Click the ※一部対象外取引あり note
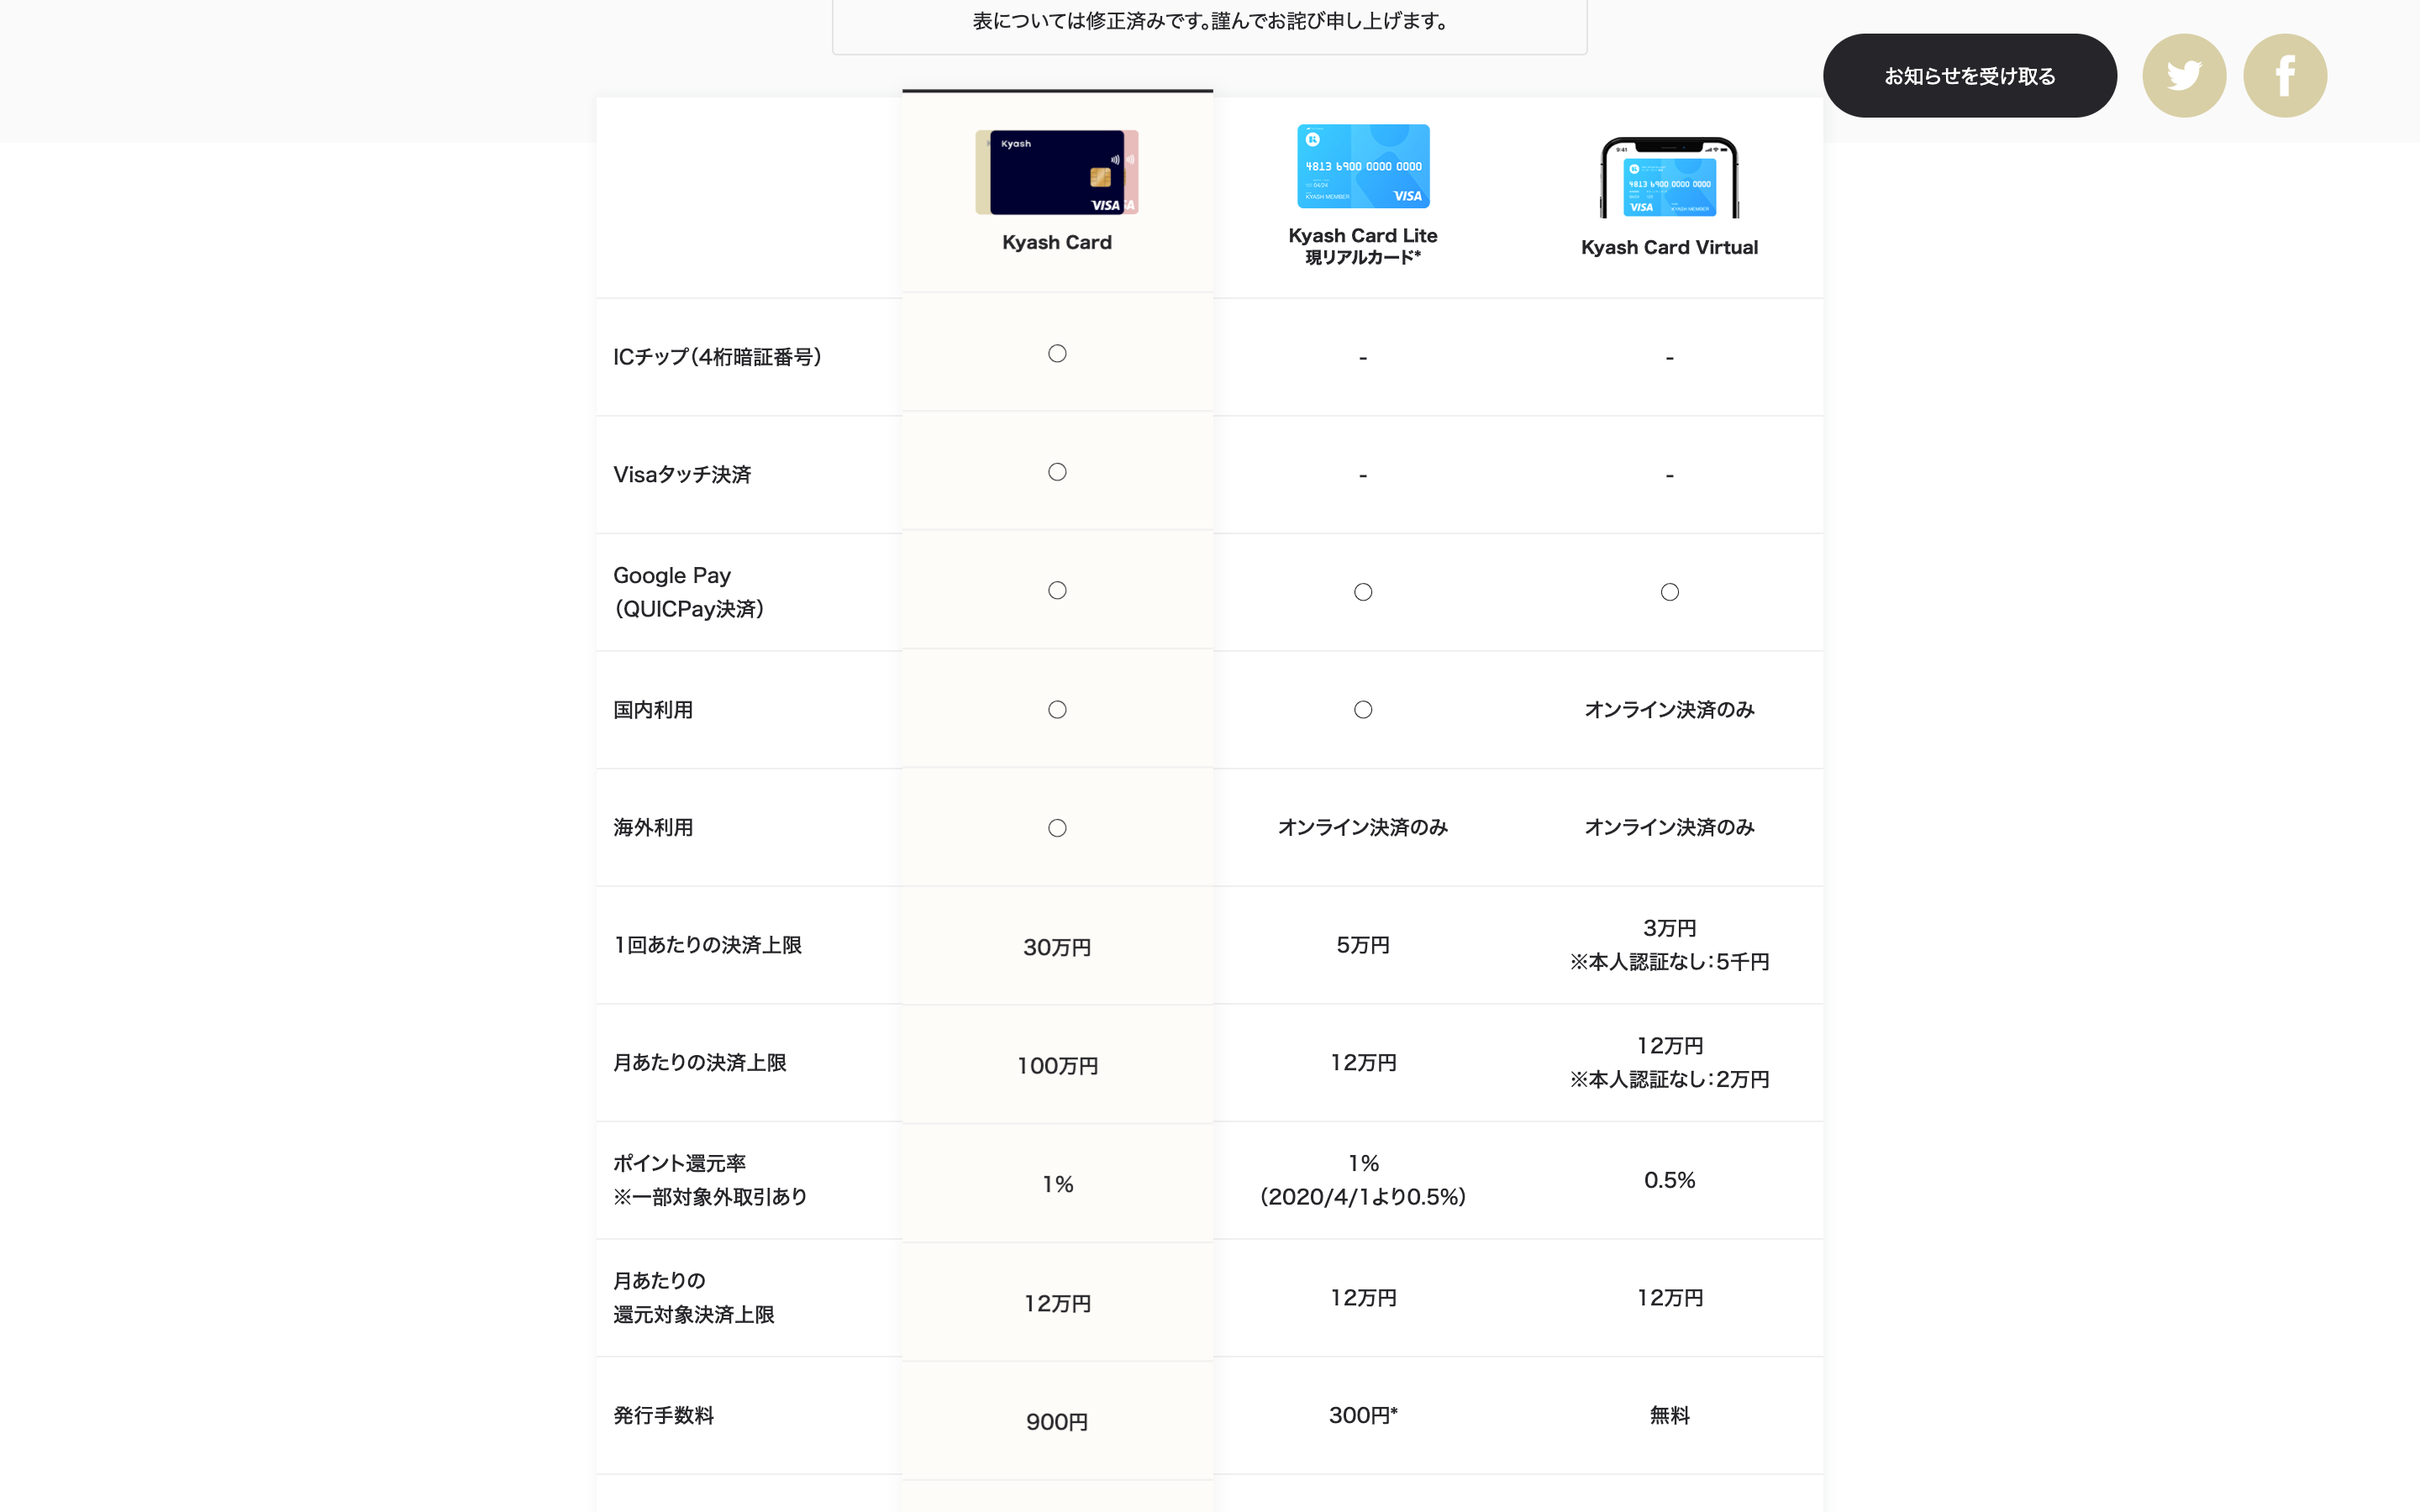This screenshot has height=1512, width=2420. (x=710, y=1197)
